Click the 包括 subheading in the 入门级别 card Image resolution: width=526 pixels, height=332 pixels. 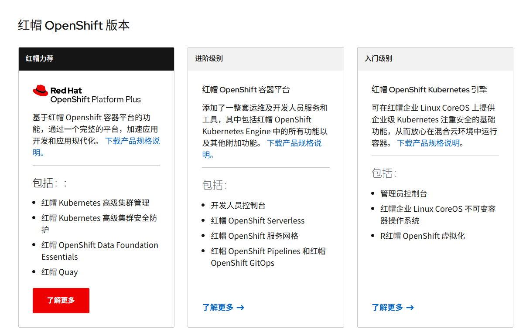(384, 173)
